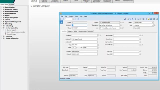
Task: Click the blue star icon beside Order#
Action: (61, 22)
